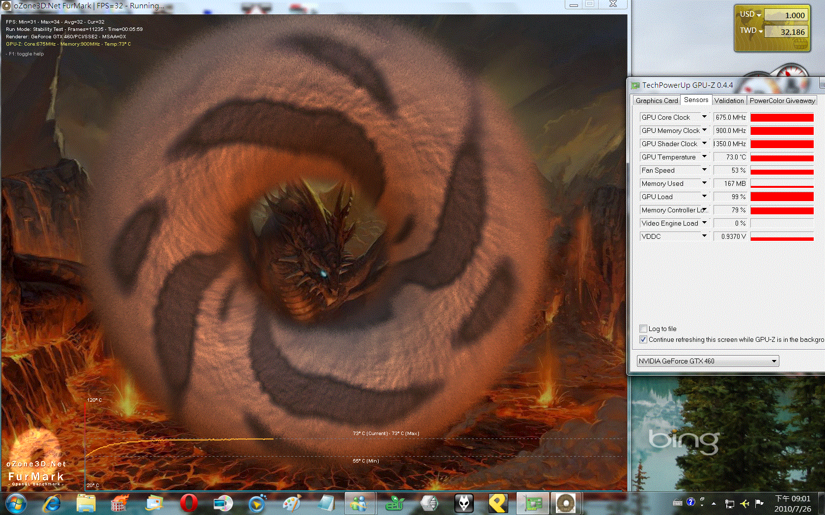The width and height of the screenshot is (825, 515).
Task: Open the foobar2000 alien-head taskbar icon
Action: pyautogui.click(x=464, y=503)
